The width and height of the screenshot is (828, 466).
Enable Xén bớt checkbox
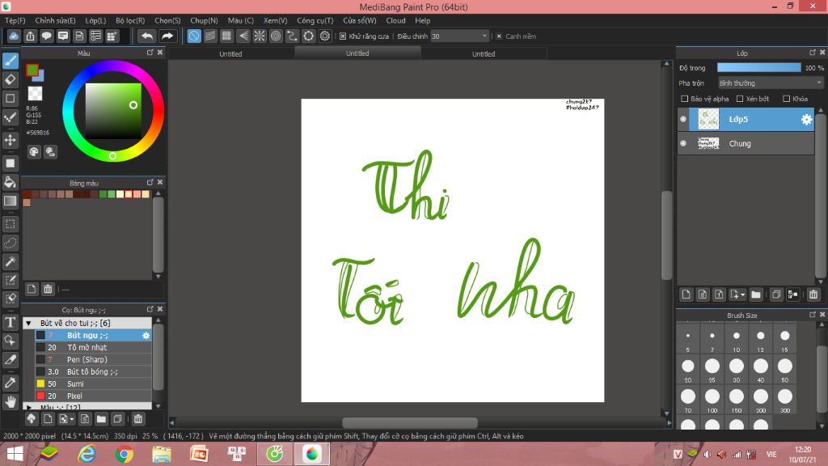(740, 99)
